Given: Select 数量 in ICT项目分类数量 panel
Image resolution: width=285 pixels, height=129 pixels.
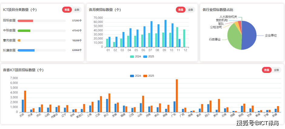Looking at the screenshot, I should 67,10.
